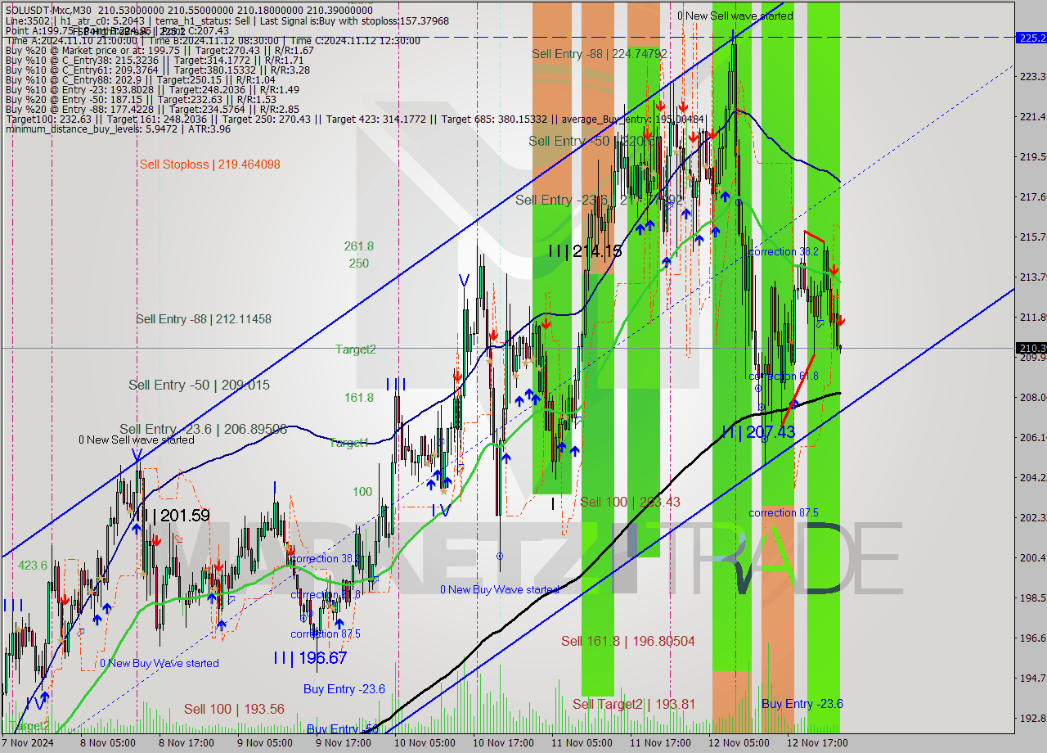The height and width of the screenshot is (753, 1047).
Task: Click the '10 Nov 17:00' time axis label
Action: [x=503, y=743]
